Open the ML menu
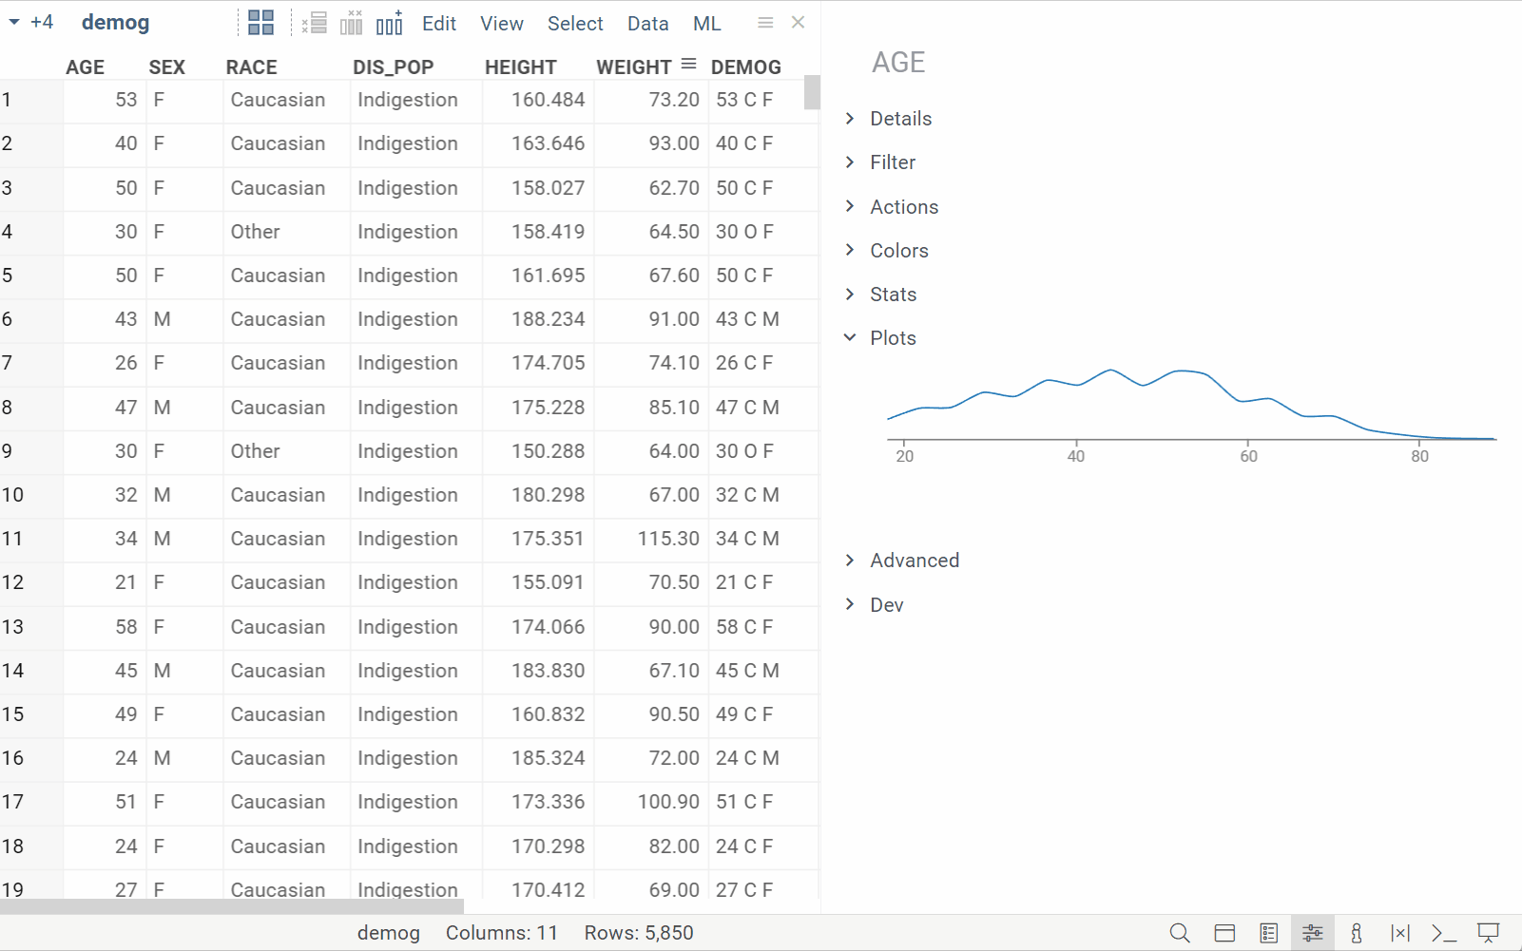The height and width of the screenshot is (951, 1522). [706, 24]
